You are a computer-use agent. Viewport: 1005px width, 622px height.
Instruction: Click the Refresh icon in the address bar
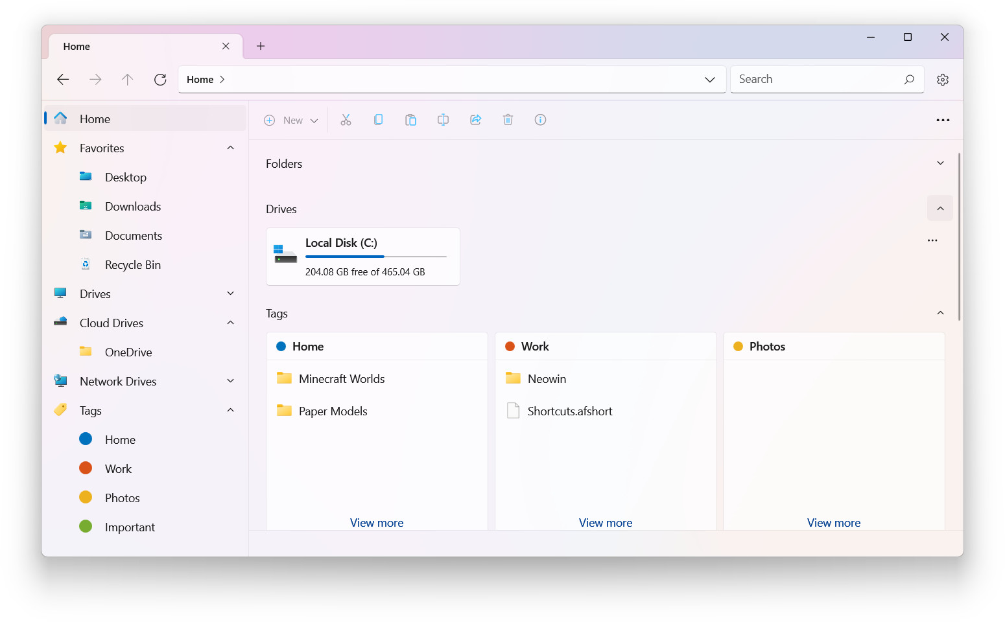tap(160, 79)
